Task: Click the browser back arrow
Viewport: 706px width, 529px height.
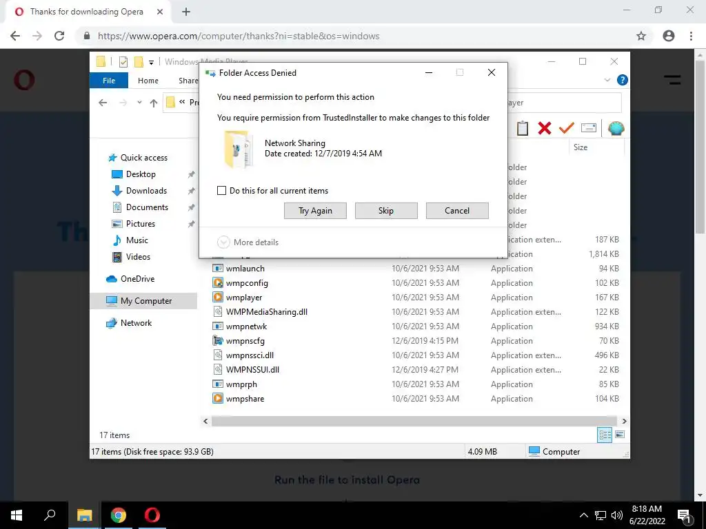Action: coord(15,36)
